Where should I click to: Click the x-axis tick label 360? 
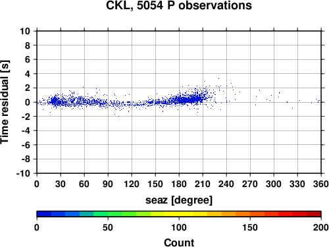(321, 184)
